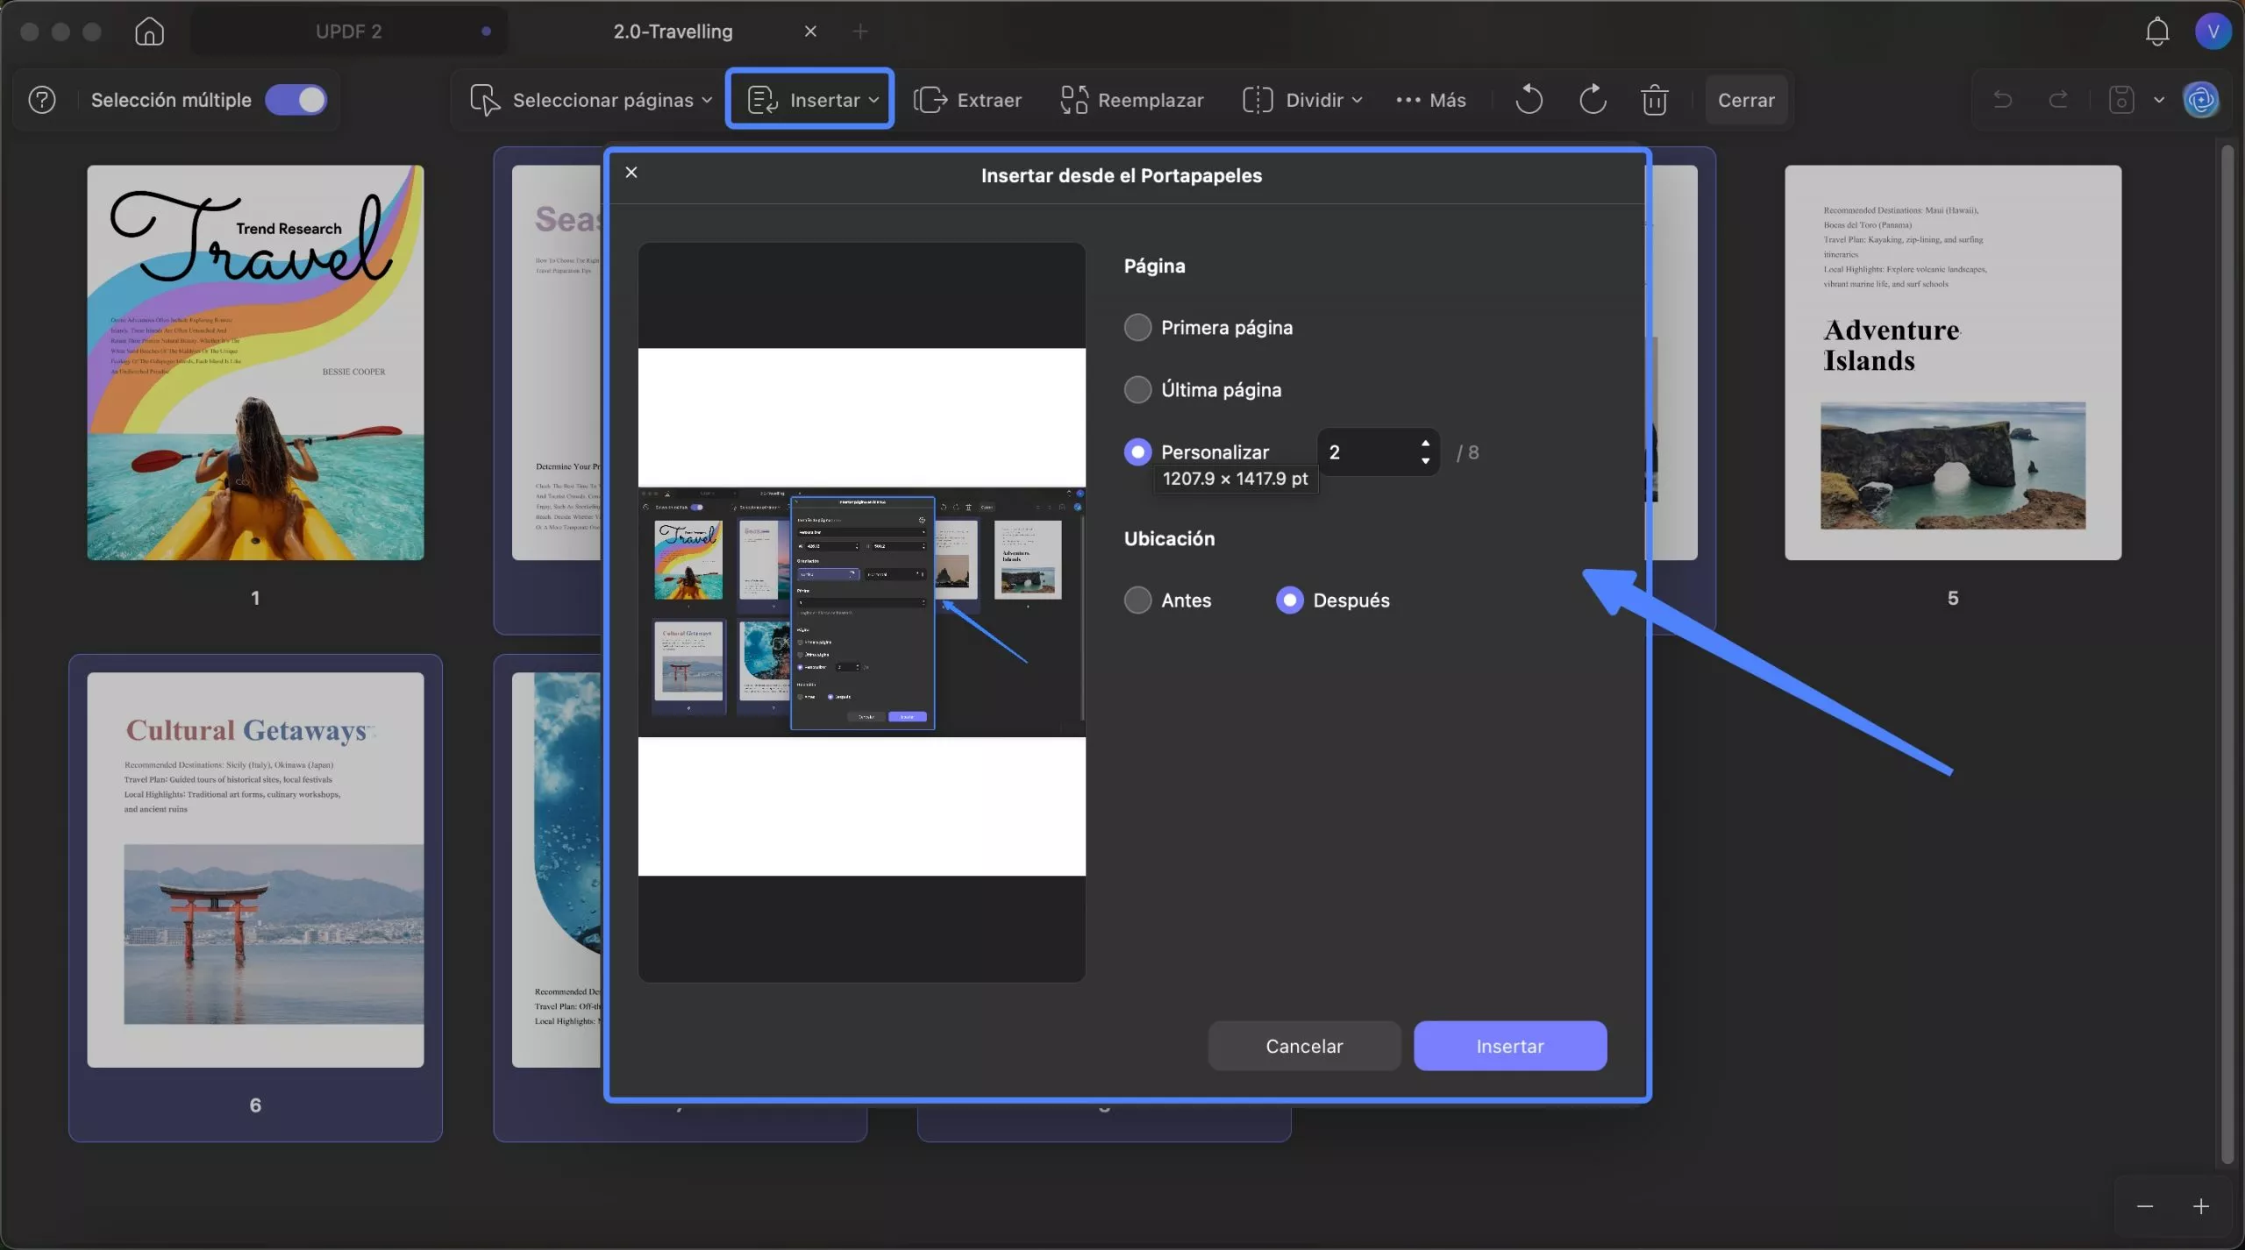
Task: Open the help question mark icon
Action: 42,100
